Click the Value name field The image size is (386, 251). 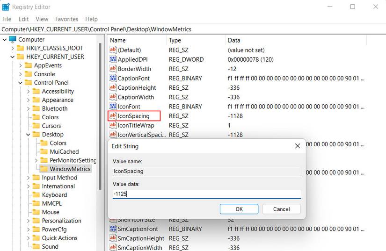(207, 171)
